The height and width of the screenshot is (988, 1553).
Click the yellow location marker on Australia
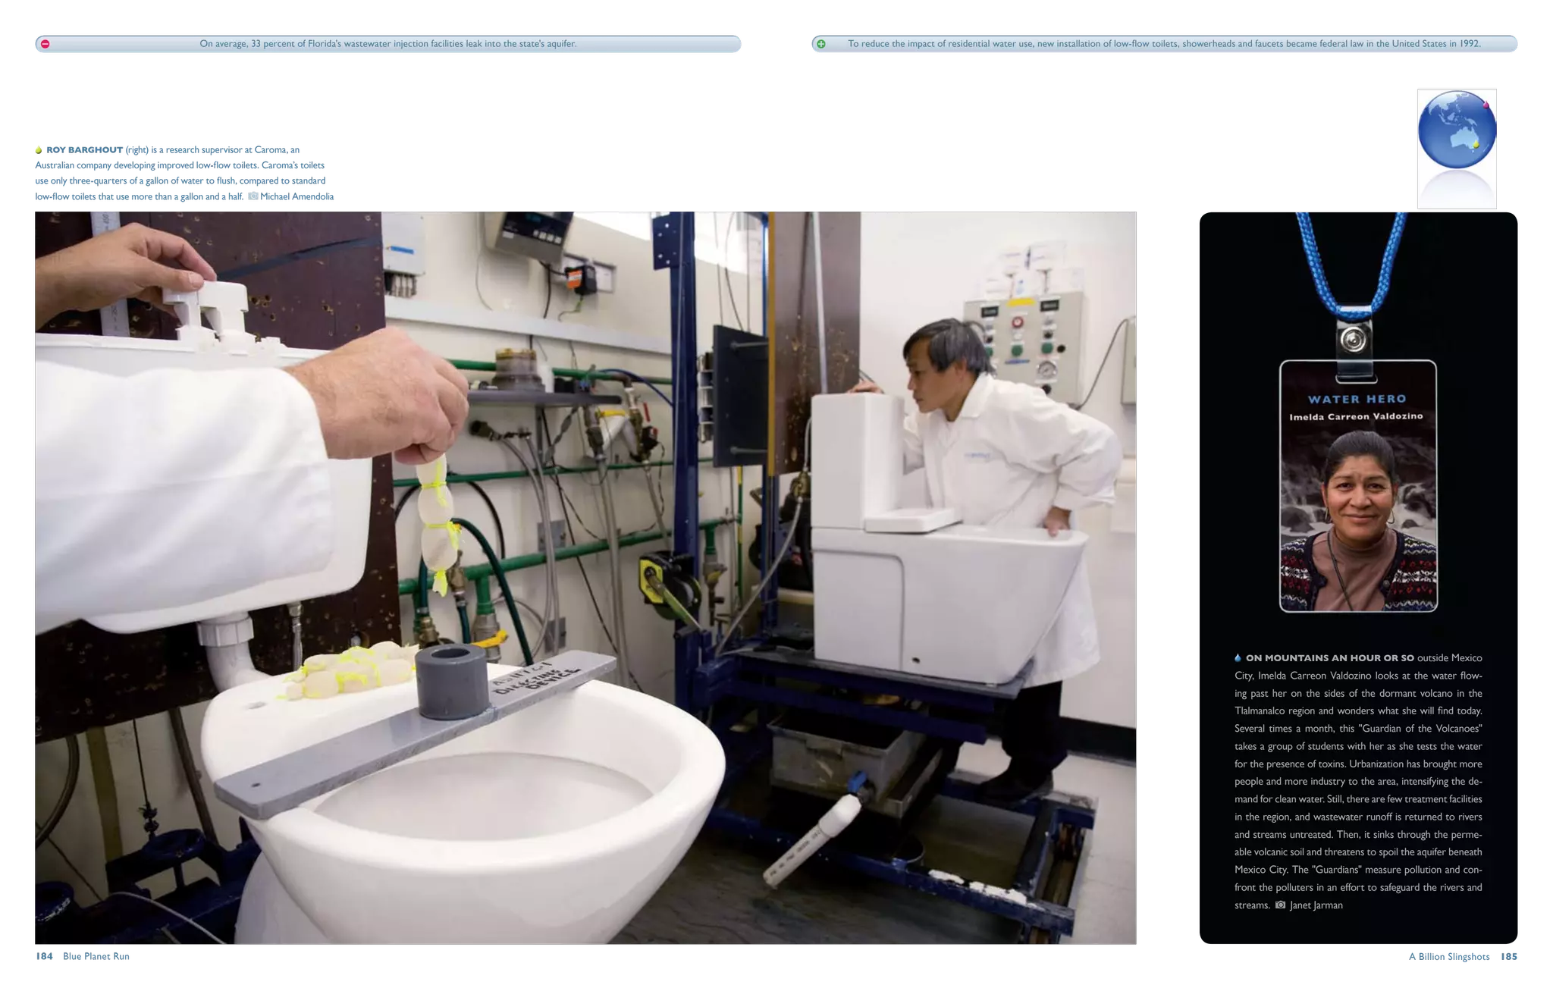pos(1476,143)
